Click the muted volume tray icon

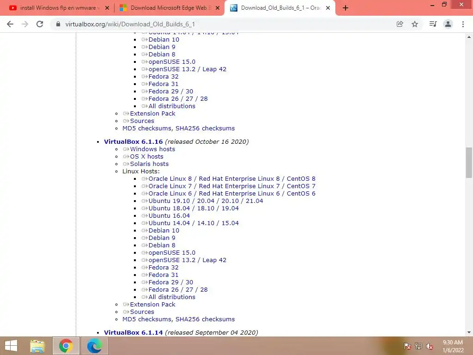point(430,346)
